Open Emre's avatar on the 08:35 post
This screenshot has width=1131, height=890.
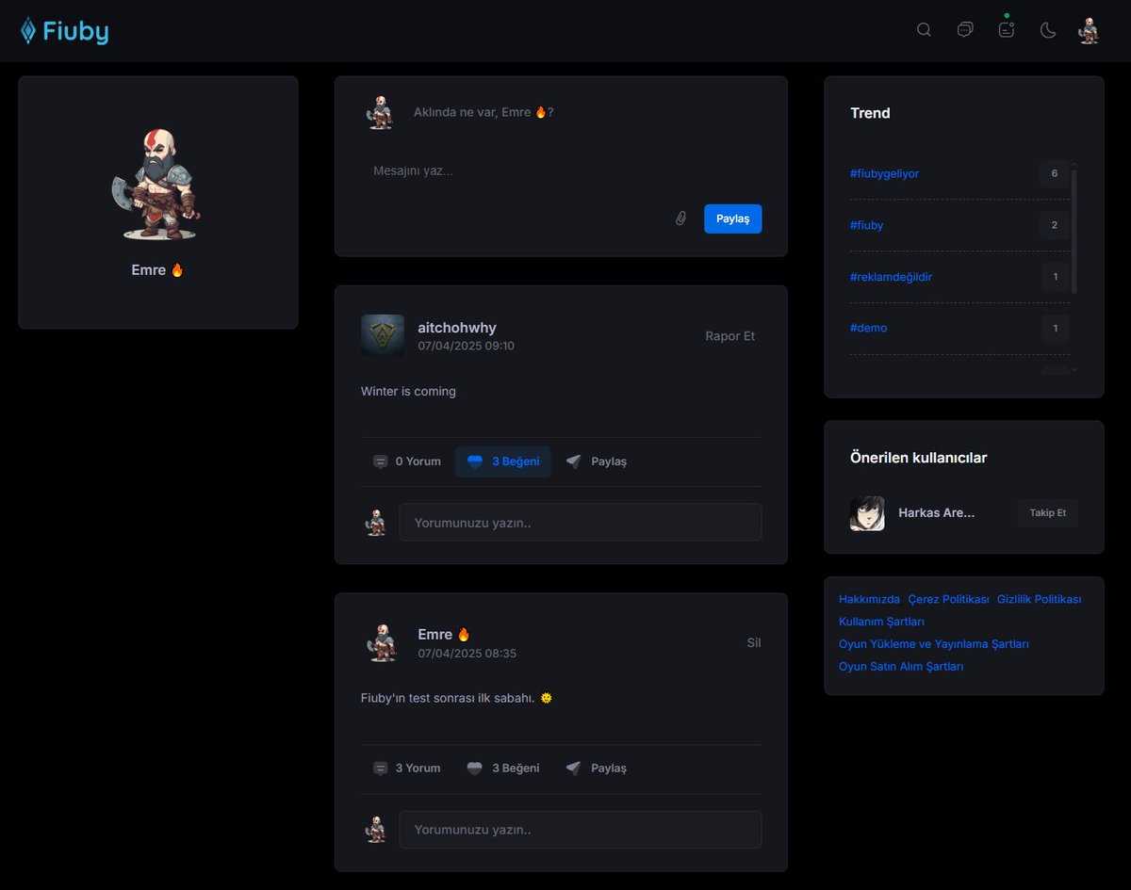pos(382,642)
